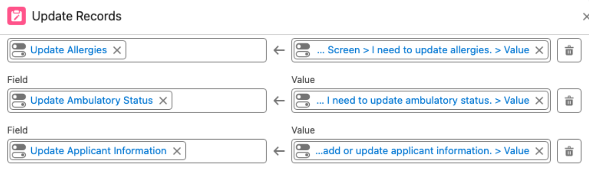Clear the ambulatory status value pill
This screenshot has width=589, height=174.
pos(539,100)
